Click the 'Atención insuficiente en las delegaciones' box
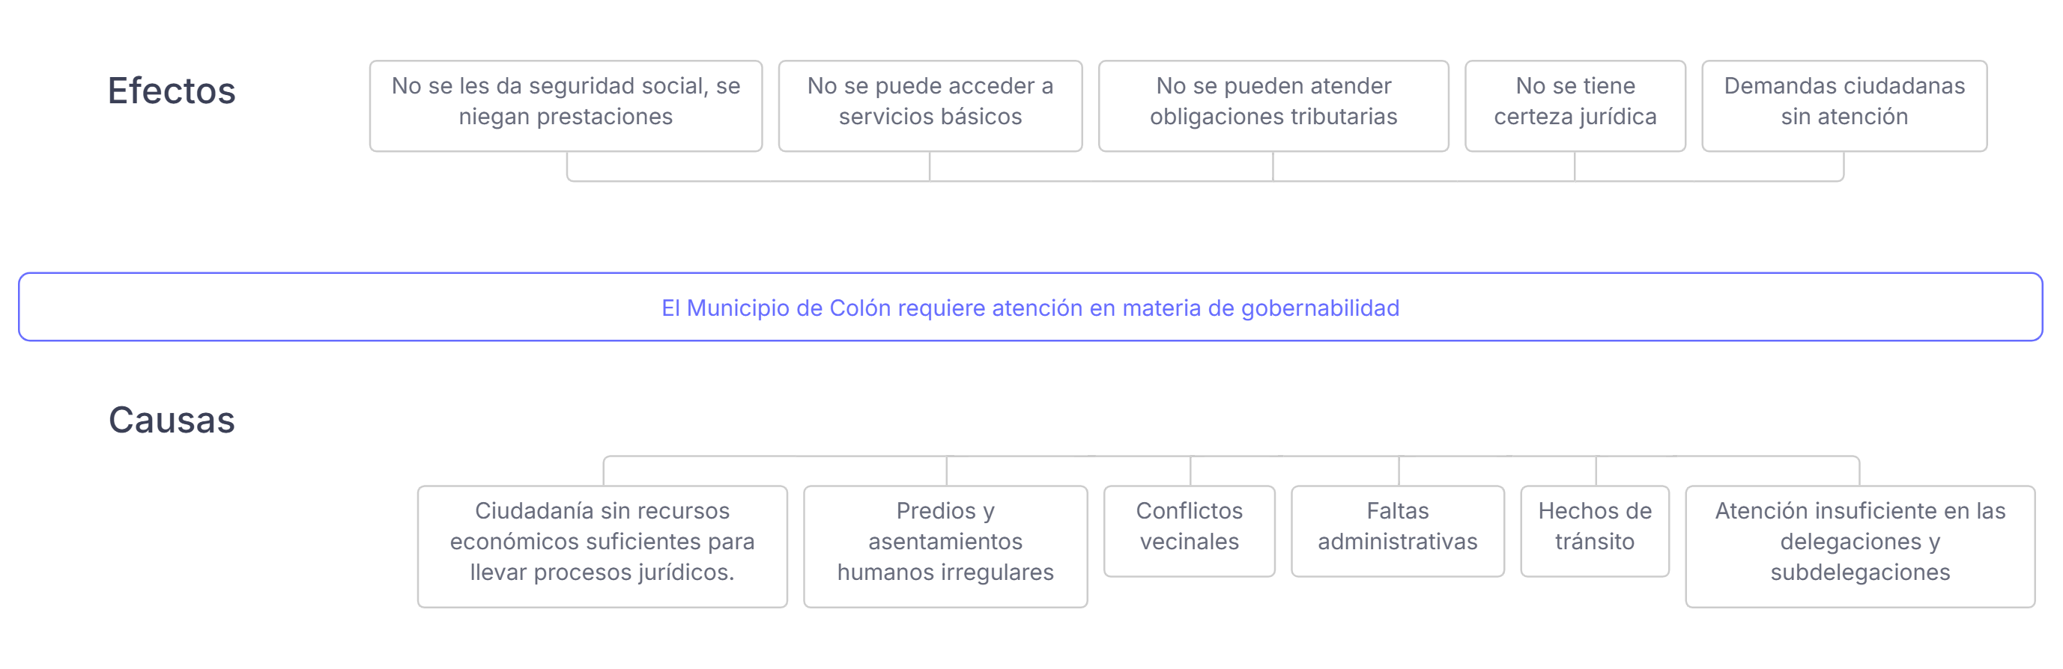The width and height of the screenshot is (2063, 669). pos(1859,546)
